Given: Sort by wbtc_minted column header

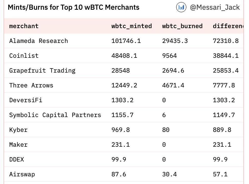Looking at the screenshot, I should (131, 26).
